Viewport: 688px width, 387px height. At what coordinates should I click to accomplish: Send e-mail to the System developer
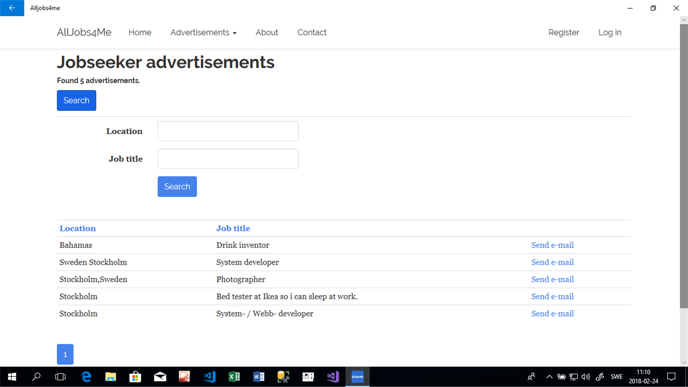pos(552,262)
